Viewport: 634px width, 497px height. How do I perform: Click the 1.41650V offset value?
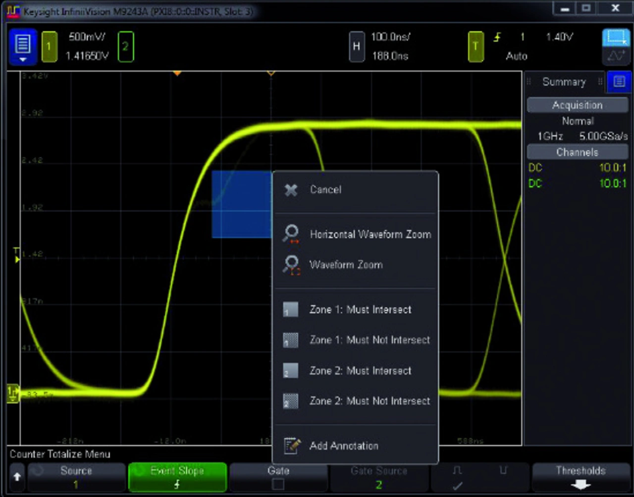point(87,56)
